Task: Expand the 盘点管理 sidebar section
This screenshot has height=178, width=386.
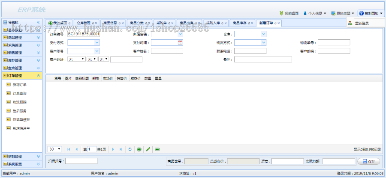Action: (38, 68)
